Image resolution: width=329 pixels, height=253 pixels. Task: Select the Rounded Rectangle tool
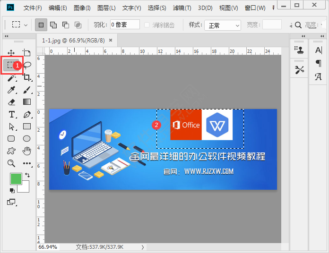[11, 138]
